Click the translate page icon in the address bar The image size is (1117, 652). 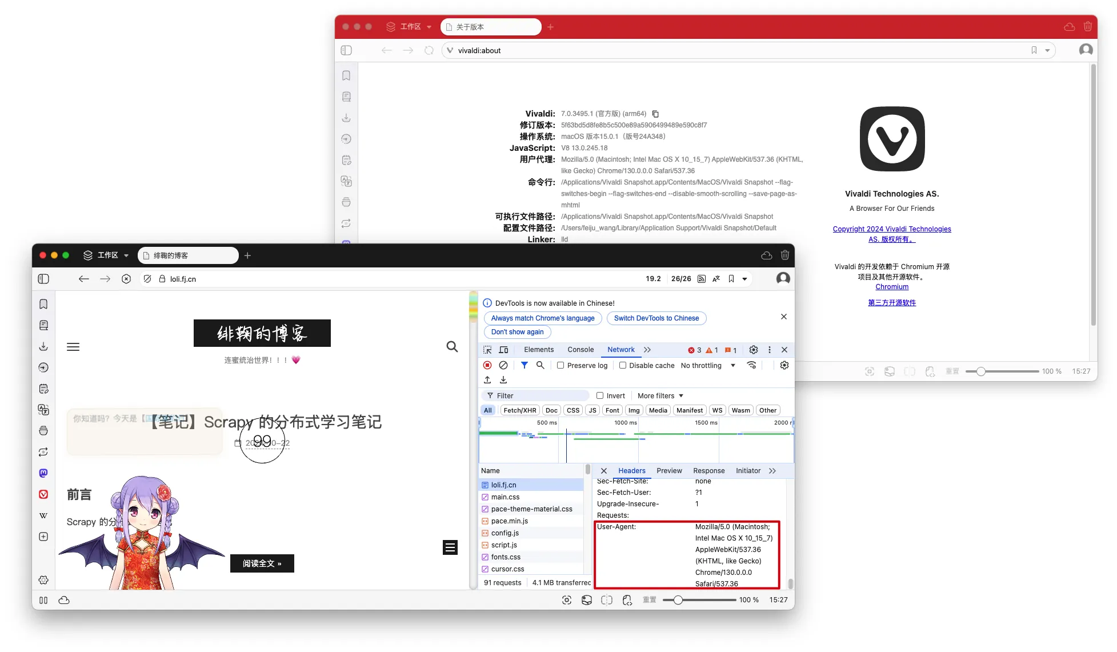716,279
